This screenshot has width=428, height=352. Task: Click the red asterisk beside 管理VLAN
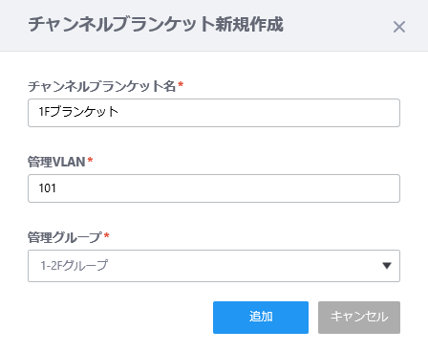(x=90, y=160)
